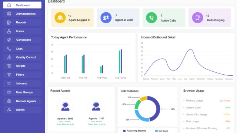Click the Campaigns megaphone icon
This screenshot has height=133, width=237.
click(9, 40)
